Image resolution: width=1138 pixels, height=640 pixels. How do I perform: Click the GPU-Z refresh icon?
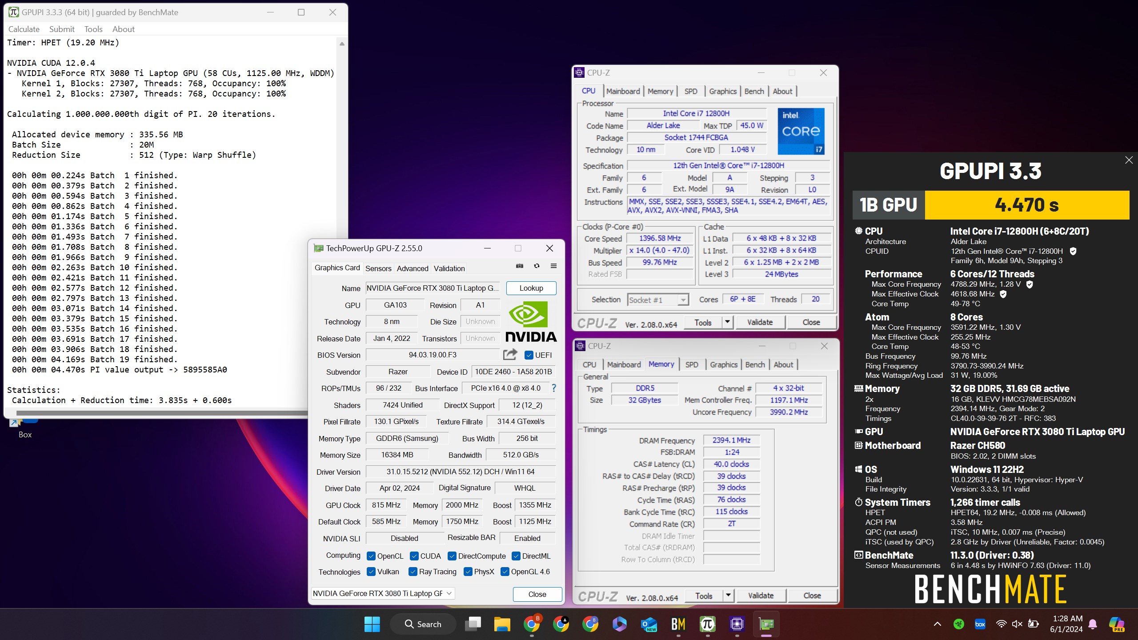537,266
